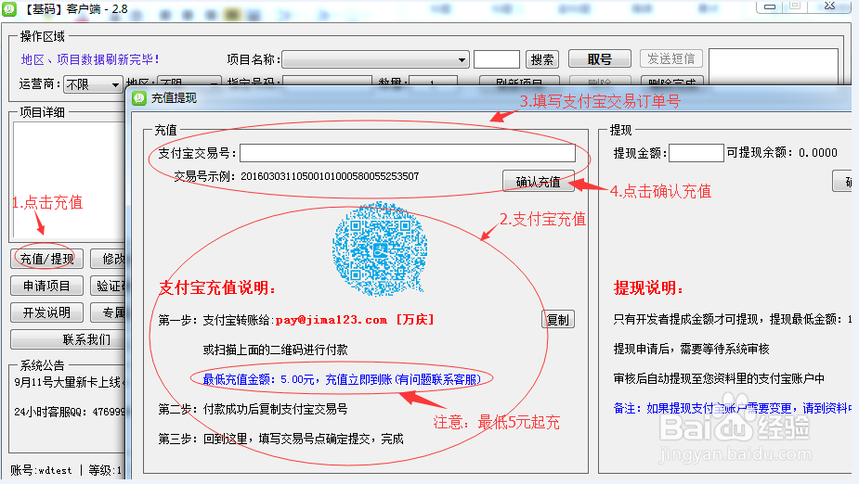Click the 发送短信 button
Screen dimensions: 859x484
(671, 58)
